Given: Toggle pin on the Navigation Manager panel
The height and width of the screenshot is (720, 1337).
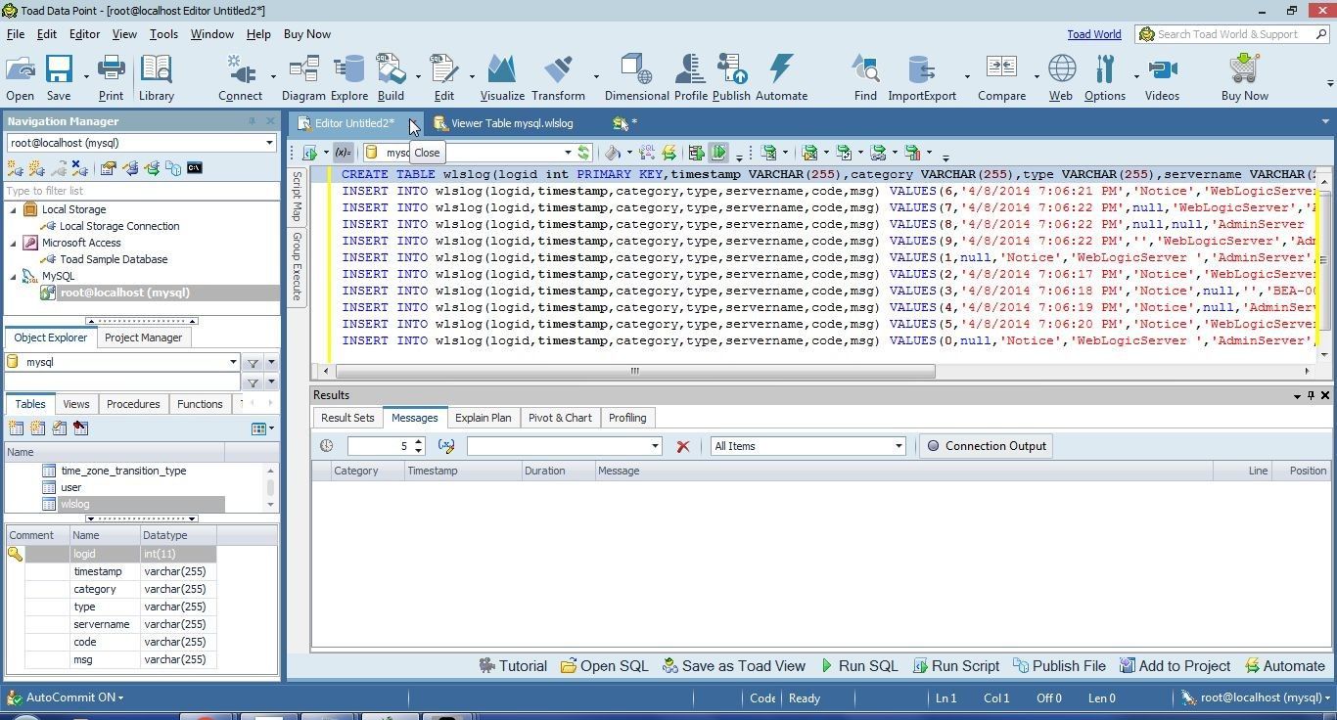Looking at the screenshot, I should click(x=253, y=121).
